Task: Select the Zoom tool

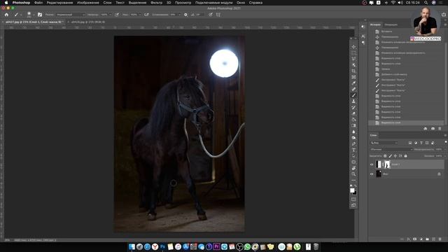Action: pos(353,174)
